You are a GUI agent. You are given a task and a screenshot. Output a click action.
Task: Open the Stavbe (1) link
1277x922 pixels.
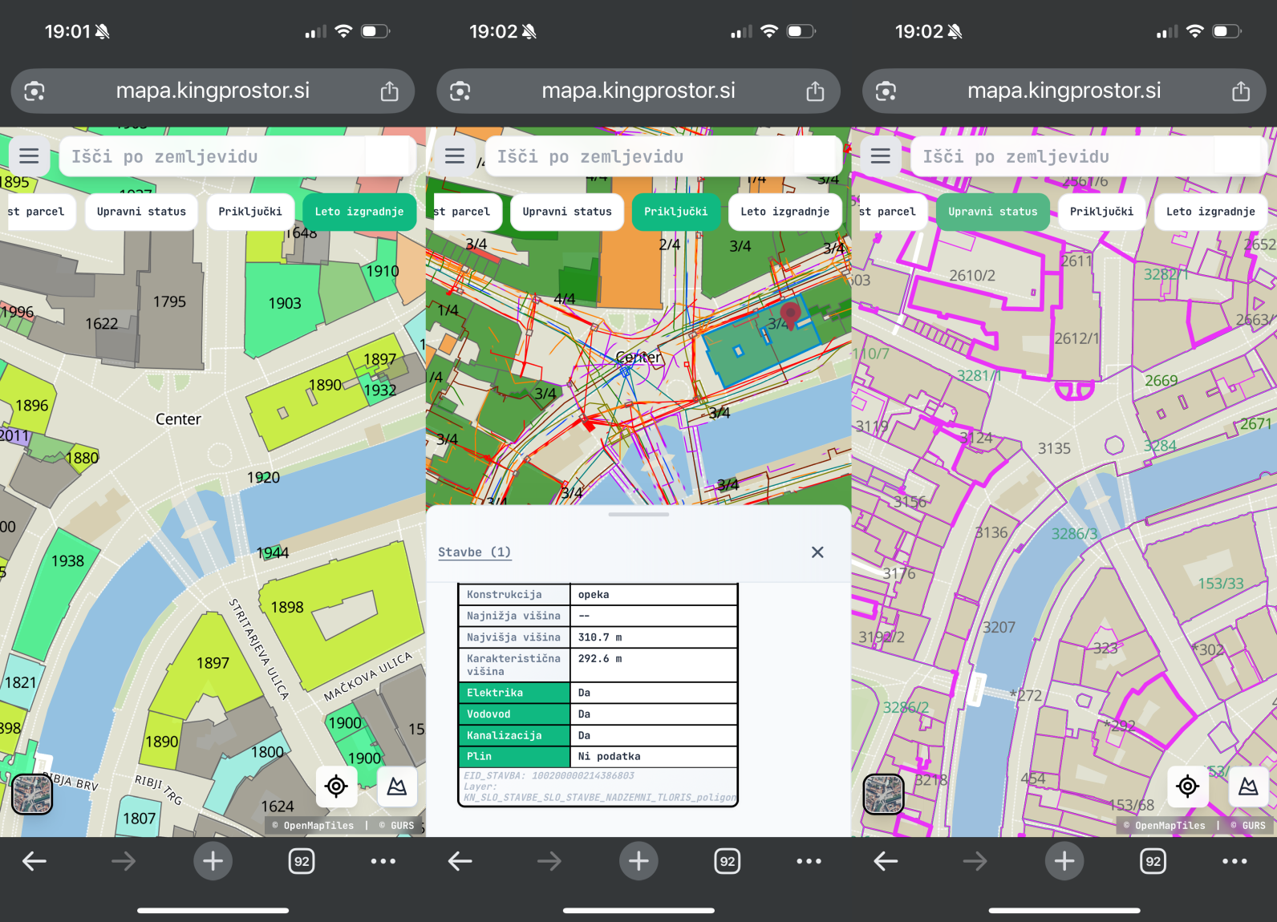[474, 552]
